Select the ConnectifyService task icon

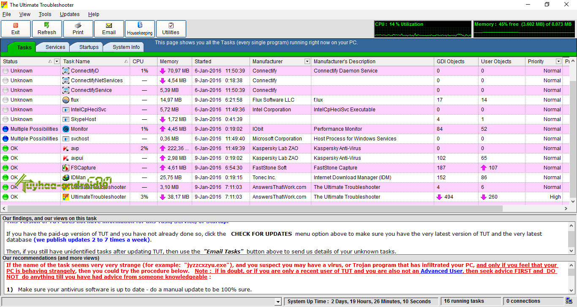(x=66, y=90)
